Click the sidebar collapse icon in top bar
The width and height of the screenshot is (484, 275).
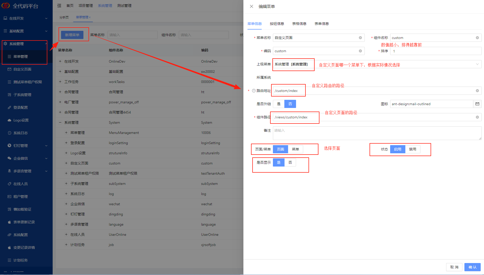click(59, 6)
